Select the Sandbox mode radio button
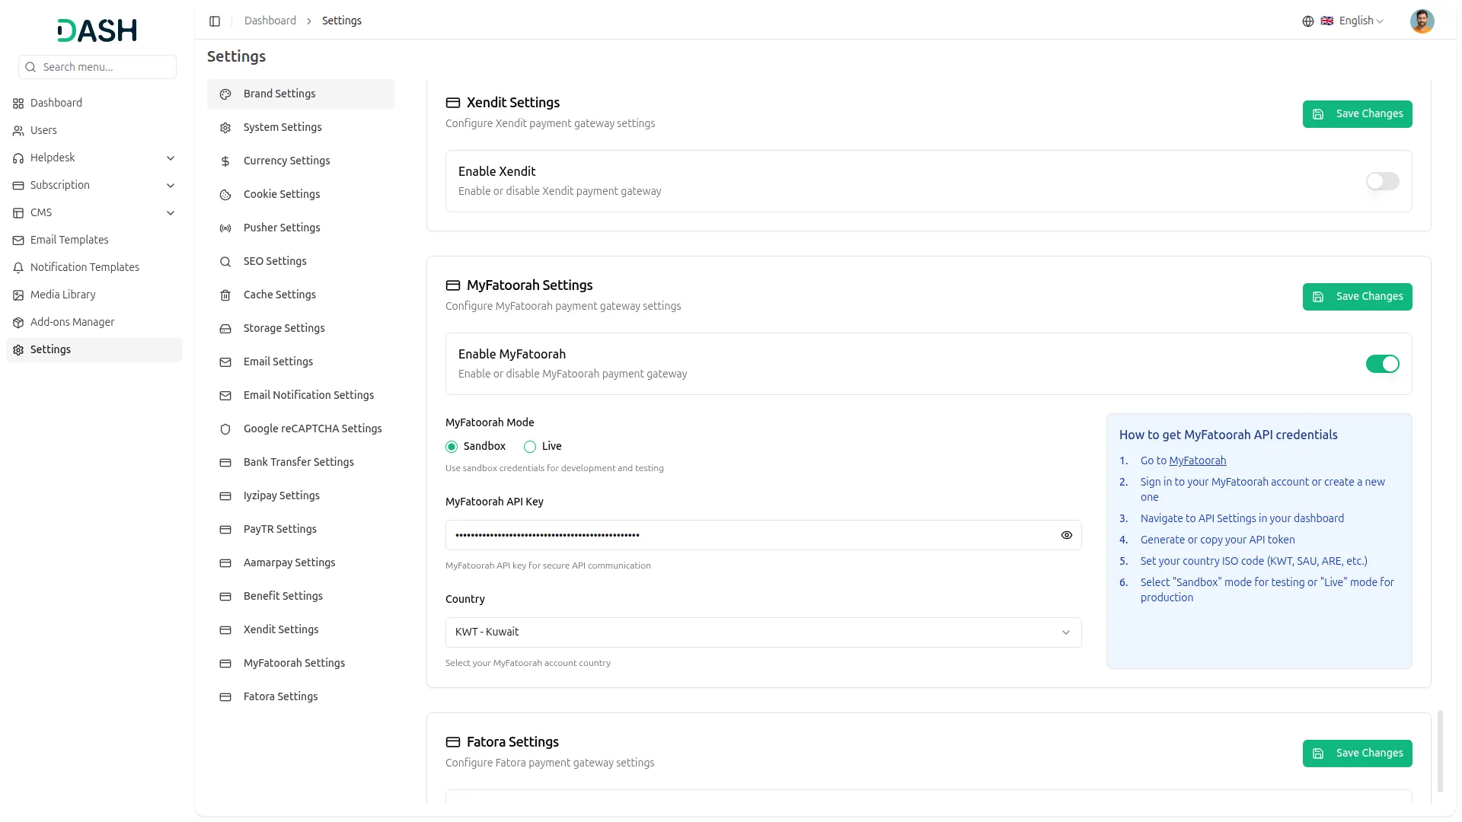 (x=452, y=447)
